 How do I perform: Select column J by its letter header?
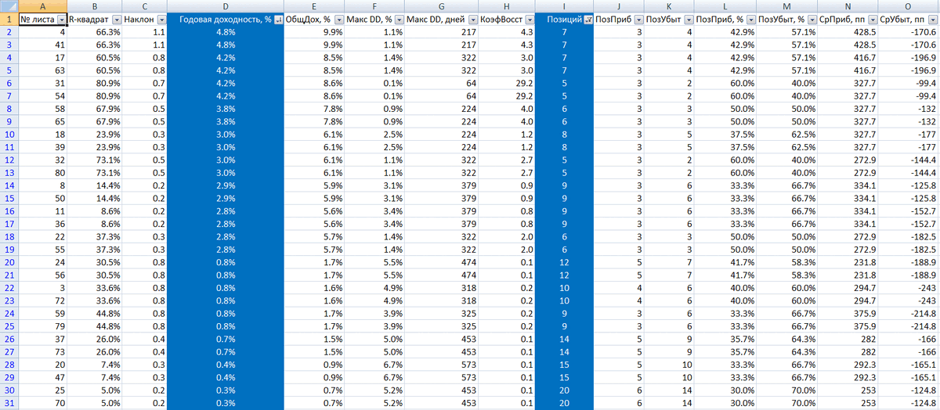point(619,5)
